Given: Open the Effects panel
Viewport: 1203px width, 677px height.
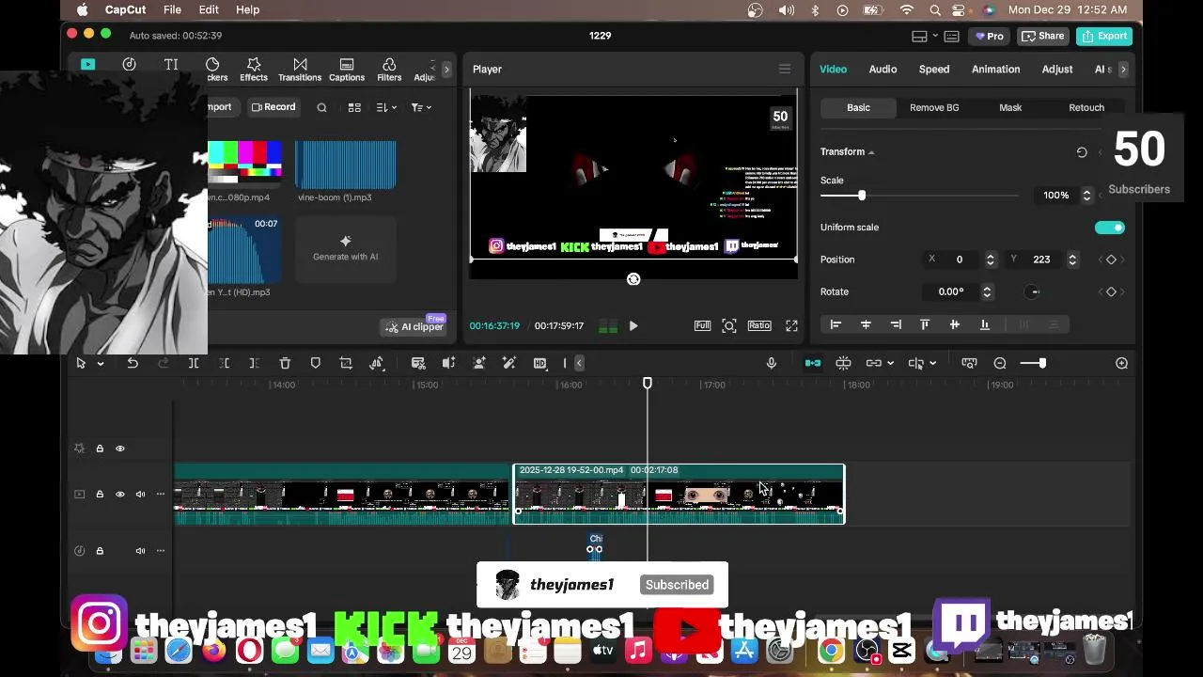Looking at the screenshot, I should [253, 70].
